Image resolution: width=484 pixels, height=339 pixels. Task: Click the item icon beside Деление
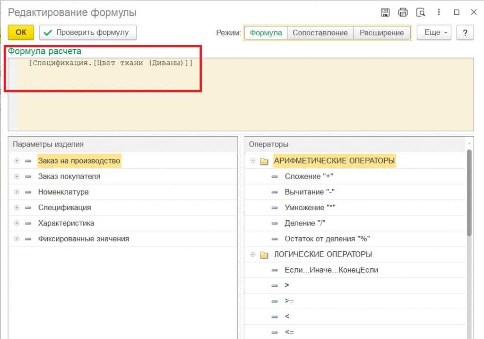point(275,223)
